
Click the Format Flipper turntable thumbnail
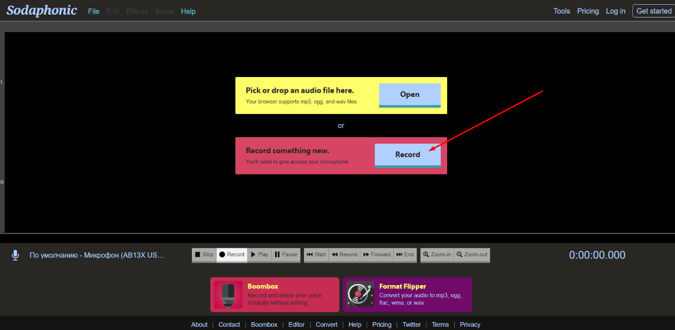pyautogui.click(x=360, y=294)
